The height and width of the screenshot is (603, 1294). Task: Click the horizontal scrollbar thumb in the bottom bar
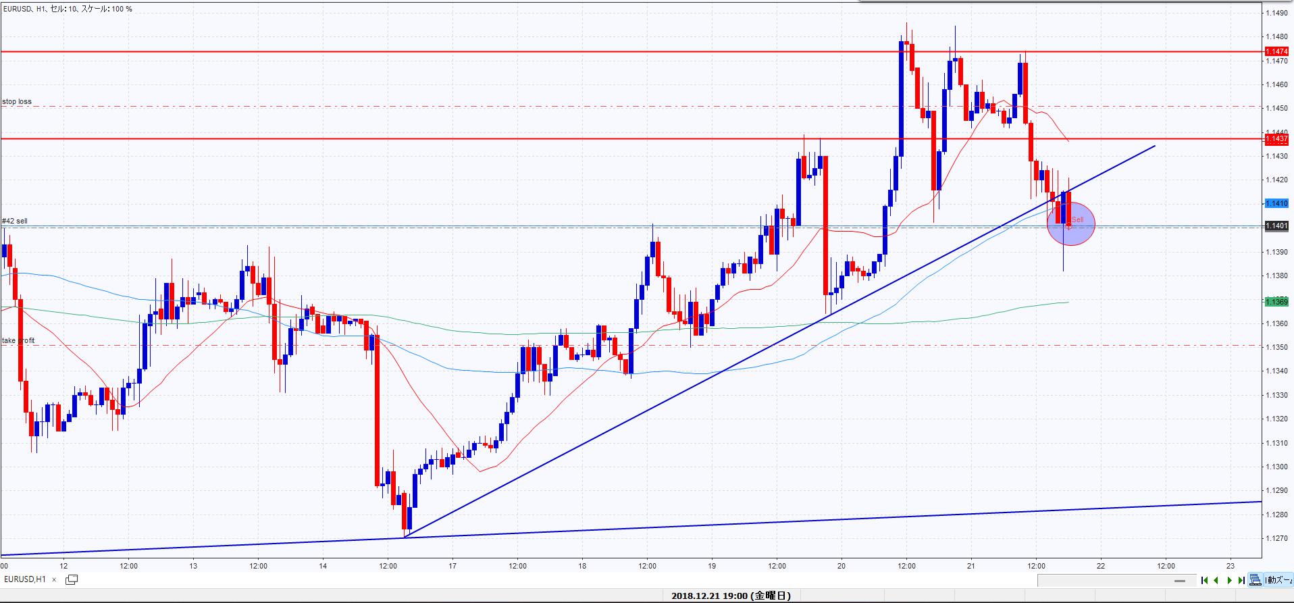click(x=1180, y=581)
